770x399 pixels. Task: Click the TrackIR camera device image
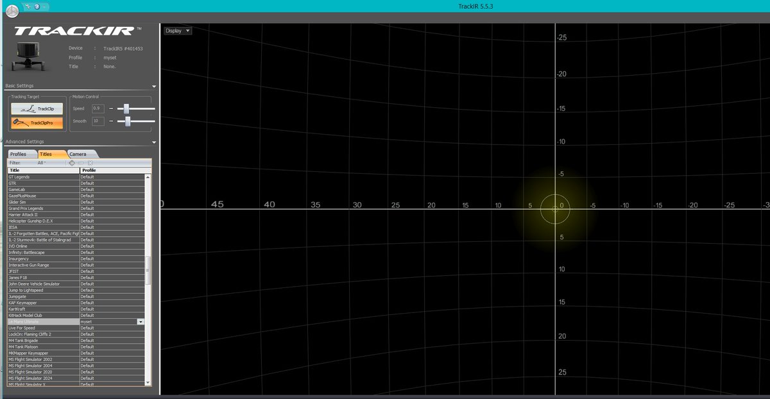pos(28,56)
